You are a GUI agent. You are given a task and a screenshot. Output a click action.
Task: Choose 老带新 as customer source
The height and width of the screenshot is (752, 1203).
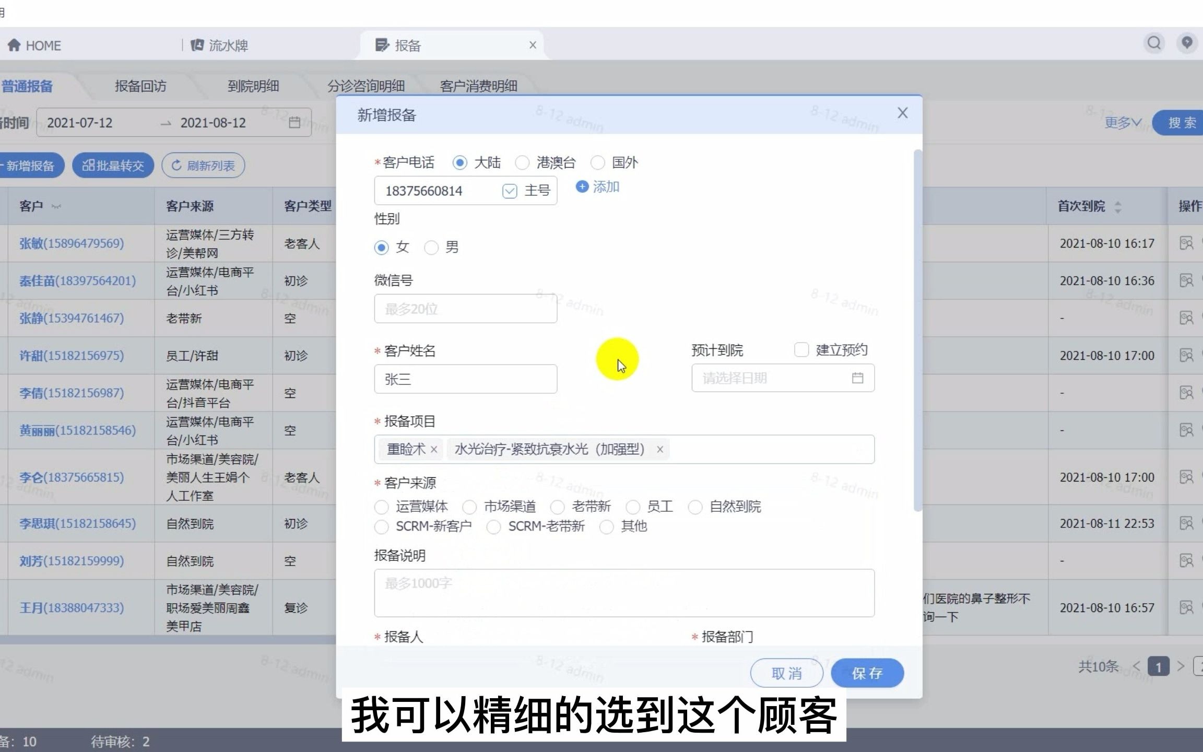coord(558,507)
